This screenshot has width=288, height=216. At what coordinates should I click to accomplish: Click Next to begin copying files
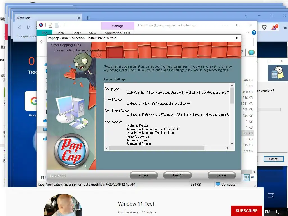coord(177,175)
